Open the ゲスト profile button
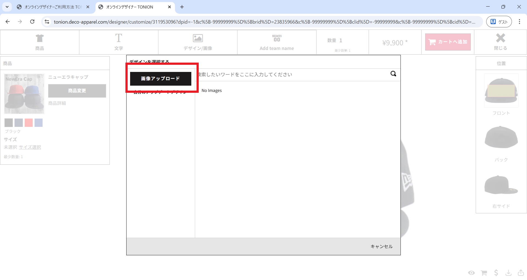527x280 pixels. click(x=499, y=22)
